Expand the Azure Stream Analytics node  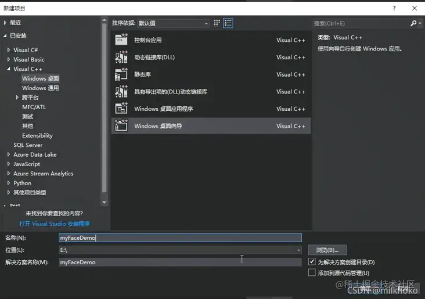pos(9,174)
